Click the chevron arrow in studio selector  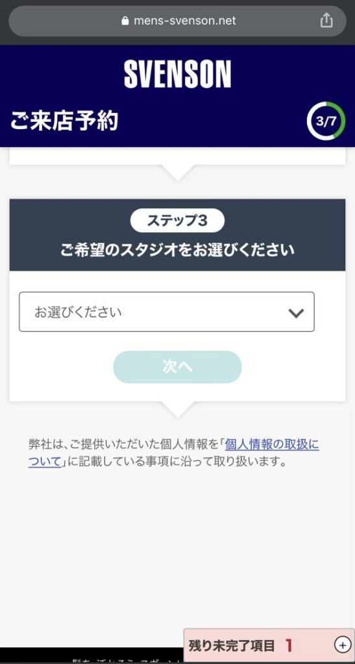pos(296,313)
